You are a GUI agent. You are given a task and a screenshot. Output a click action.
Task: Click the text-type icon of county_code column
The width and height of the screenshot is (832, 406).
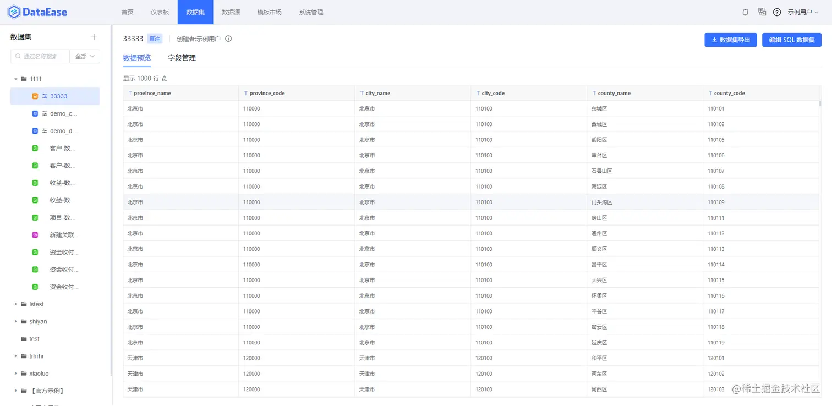710,93
